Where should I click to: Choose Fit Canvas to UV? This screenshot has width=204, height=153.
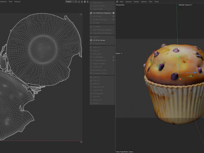coord(99,43)
